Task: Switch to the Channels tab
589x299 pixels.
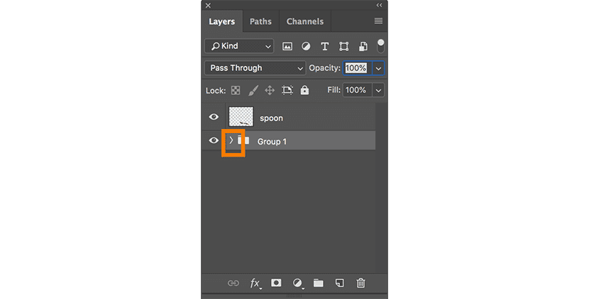Action: click(304, 21)
